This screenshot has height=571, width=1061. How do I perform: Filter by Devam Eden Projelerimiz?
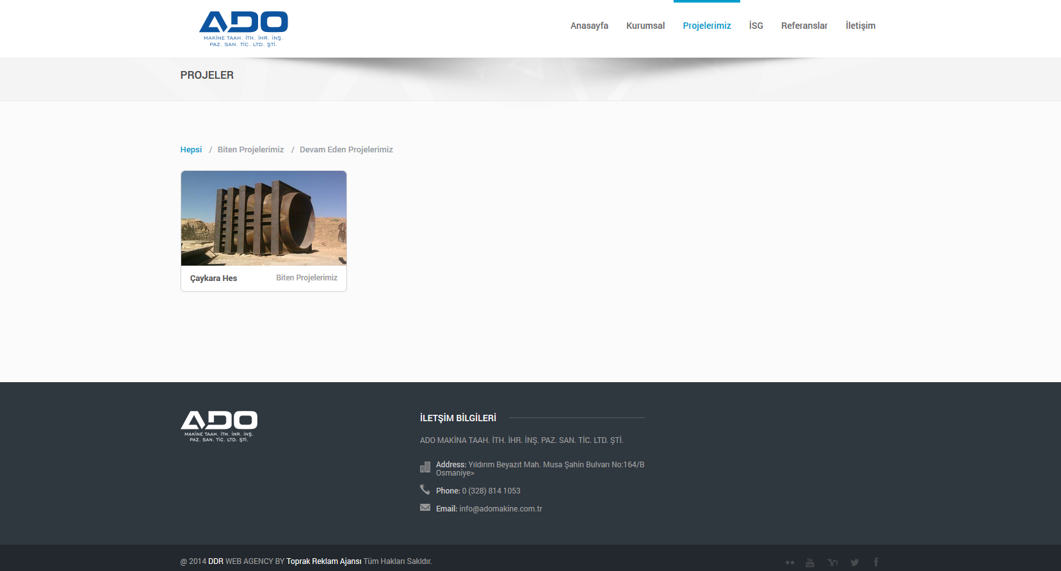pyautogui.click(x=346, y=150)
